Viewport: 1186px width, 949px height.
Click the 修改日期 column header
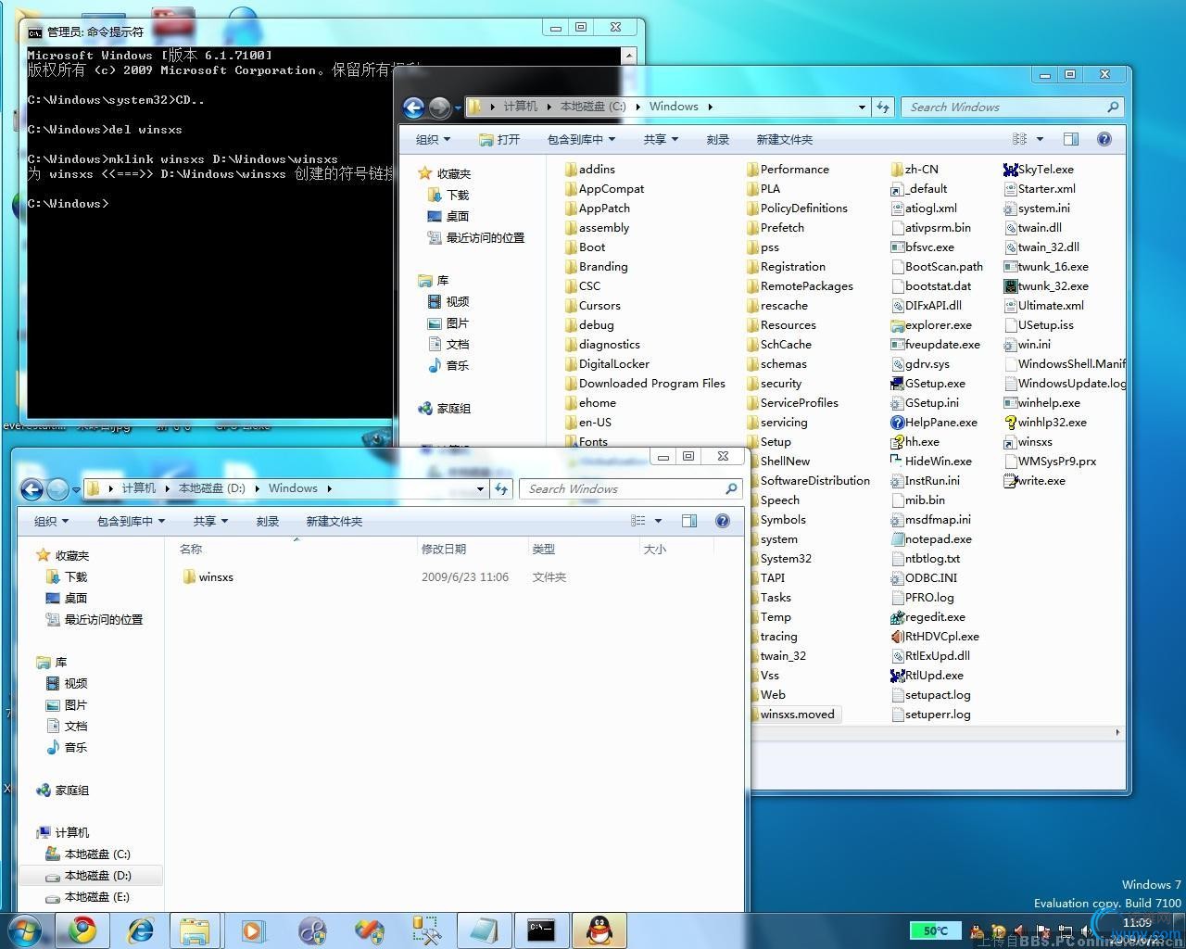point(444,550)
